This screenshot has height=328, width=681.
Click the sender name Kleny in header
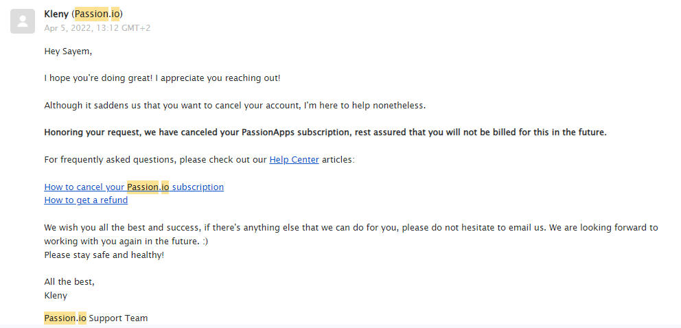point(56,14)
